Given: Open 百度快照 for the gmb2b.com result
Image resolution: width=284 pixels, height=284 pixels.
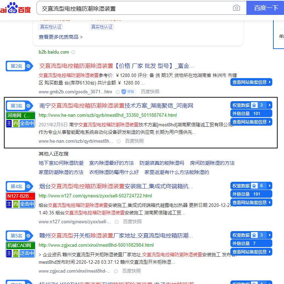Looking at the screenshot, I should click(150, 92).
